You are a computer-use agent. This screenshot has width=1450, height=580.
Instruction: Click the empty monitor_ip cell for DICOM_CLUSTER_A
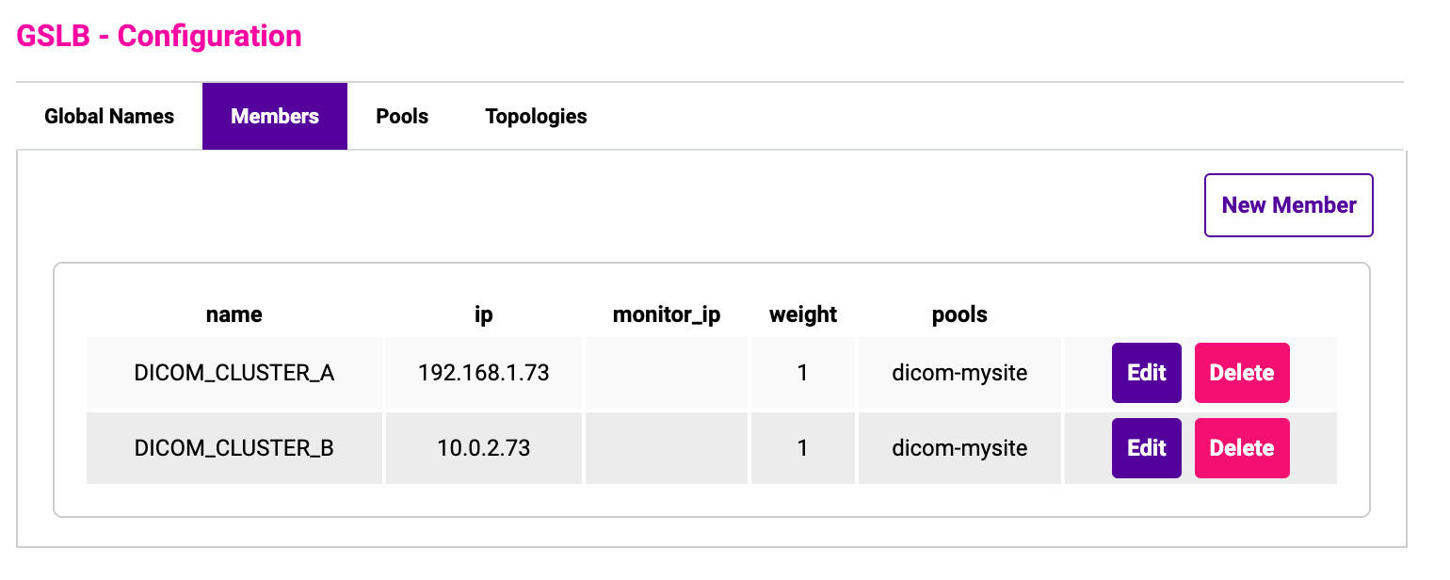point(667,373)
